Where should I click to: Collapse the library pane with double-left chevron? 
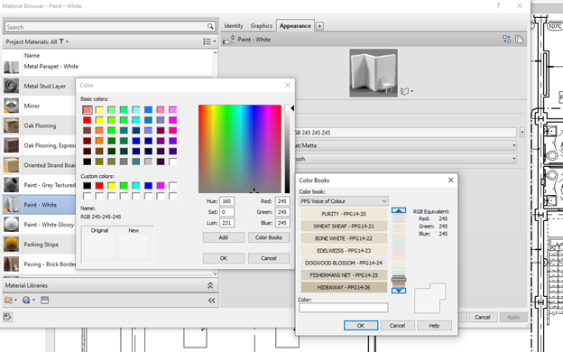click(211, 300)
